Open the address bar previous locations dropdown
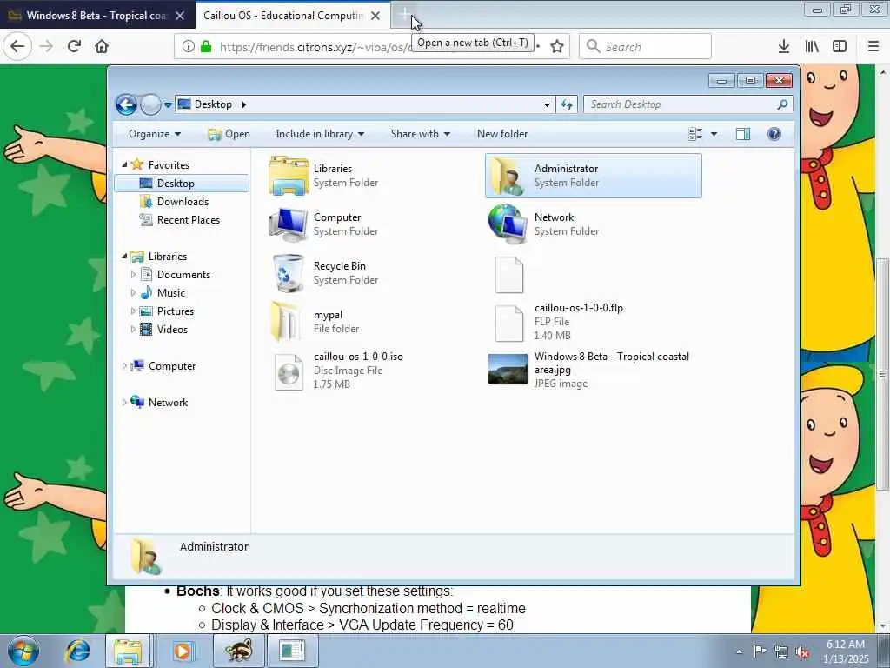 [547, 104]
